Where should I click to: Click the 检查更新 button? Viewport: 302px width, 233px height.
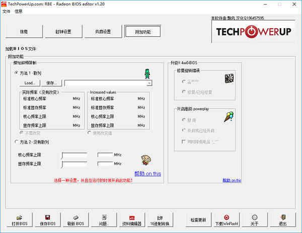pyautogui.click(x=198, y=220)
